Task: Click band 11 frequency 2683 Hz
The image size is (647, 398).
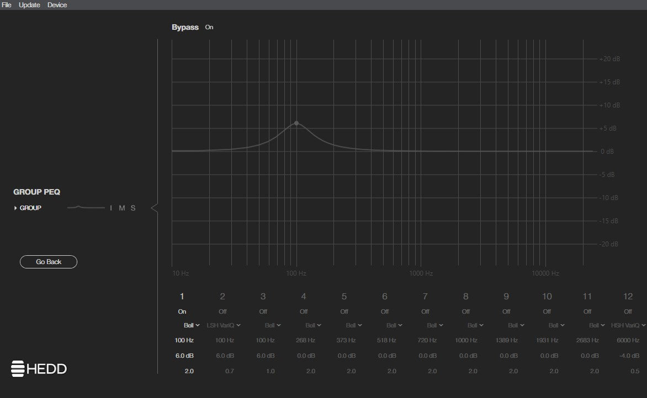Action: [587, 340]
